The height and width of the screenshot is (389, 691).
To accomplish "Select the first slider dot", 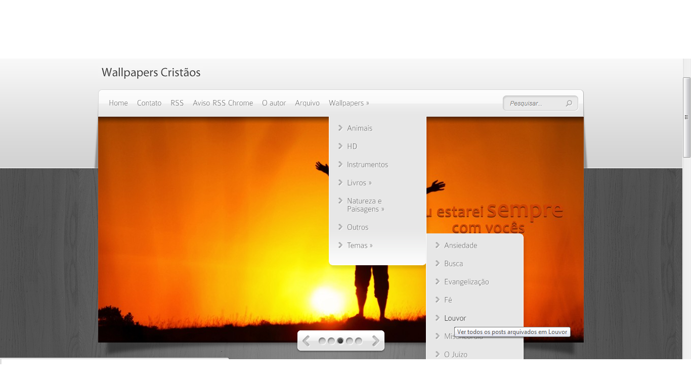I will [322, 341].
